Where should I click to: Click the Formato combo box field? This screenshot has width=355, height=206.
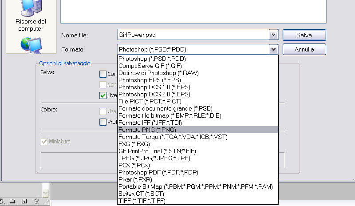click(193, 49)
